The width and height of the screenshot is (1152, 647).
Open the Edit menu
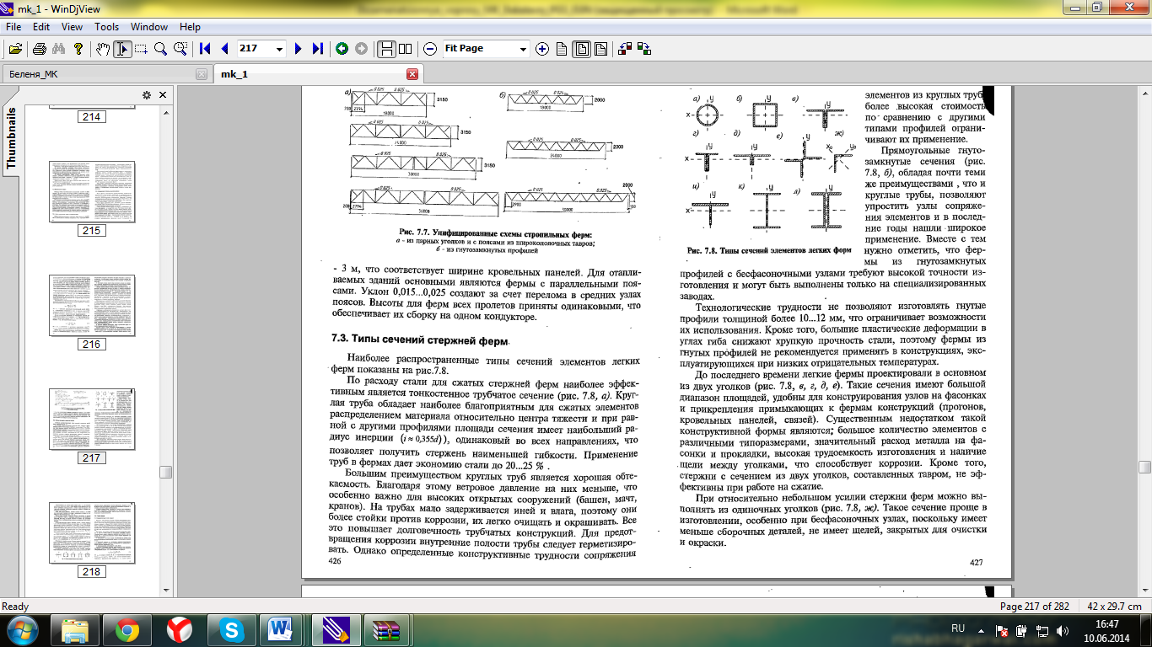[41, 27]
